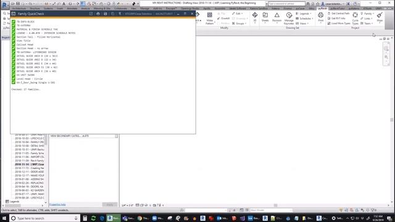This screenshot has height=222, width=395.
Task: Switch to the Annotate ribbon tab
Action: [72, 8]
